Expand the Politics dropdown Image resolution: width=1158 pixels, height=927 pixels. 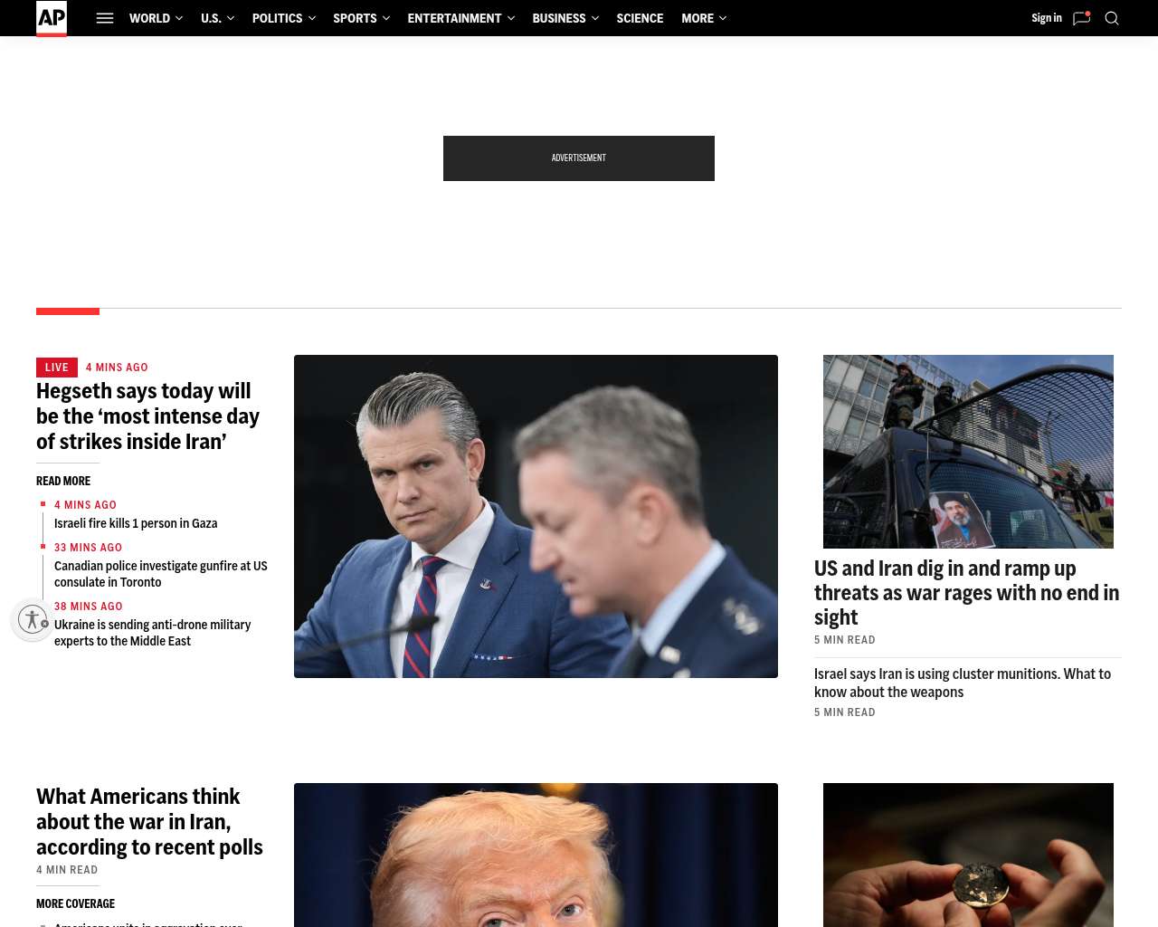coord(284,18)
